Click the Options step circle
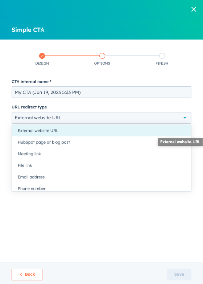Image resolution: width=203 pixels, height=284 pixels. 102,56
